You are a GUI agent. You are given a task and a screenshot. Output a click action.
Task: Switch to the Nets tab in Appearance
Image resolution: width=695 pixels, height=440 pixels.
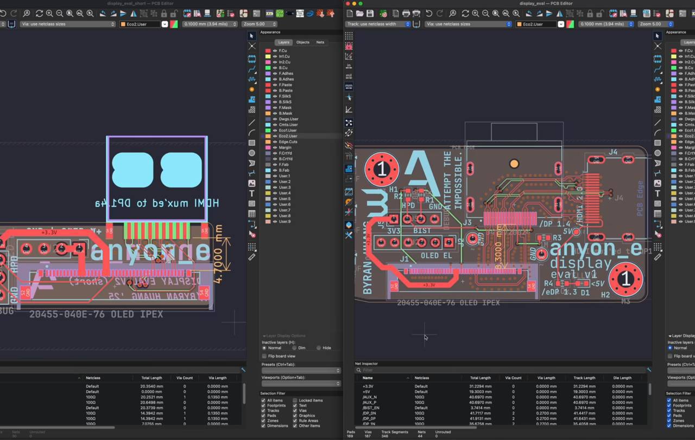[320, 42]
